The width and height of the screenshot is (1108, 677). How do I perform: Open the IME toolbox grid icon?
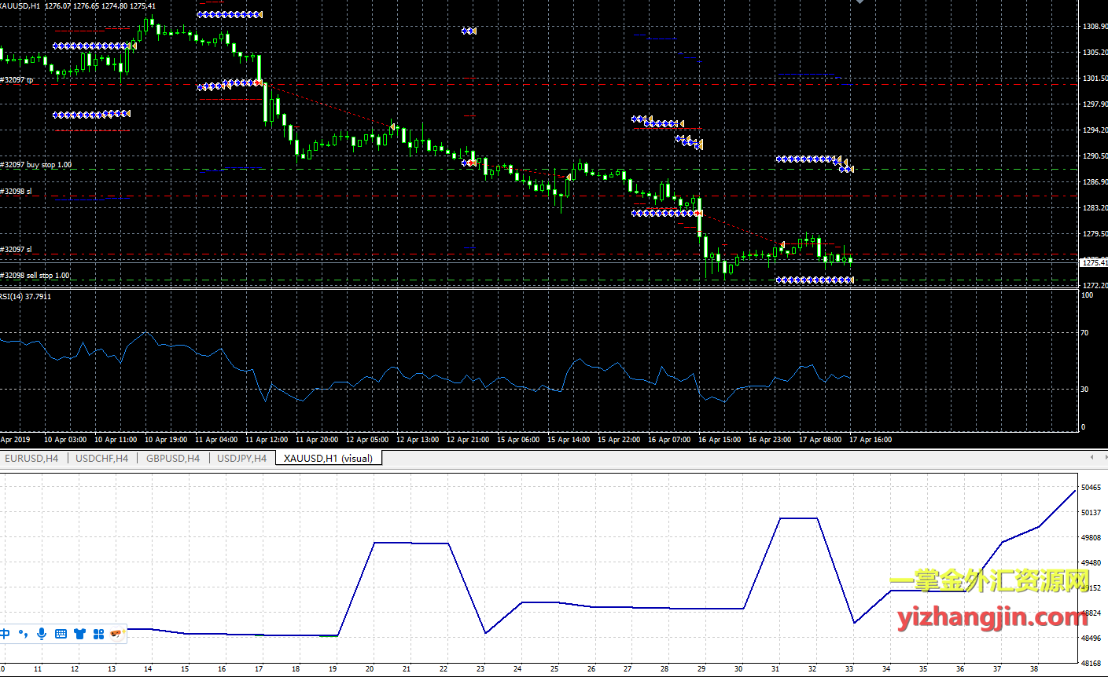(98, 633)
